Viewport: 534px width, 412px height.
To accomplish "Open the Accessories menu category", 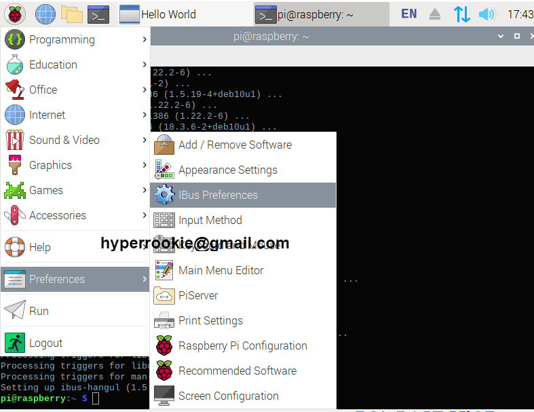I will point(75,215).
